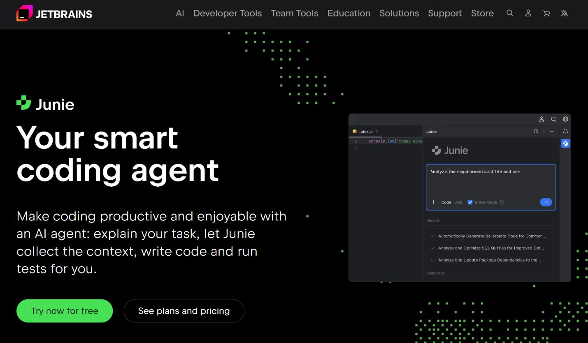
Task: Click the Try now for free button
Action: point(65,311)
